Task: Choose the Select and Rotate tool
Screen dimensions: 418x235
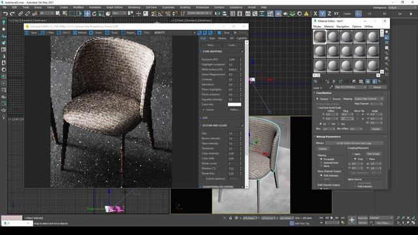Action: (94, 14)
